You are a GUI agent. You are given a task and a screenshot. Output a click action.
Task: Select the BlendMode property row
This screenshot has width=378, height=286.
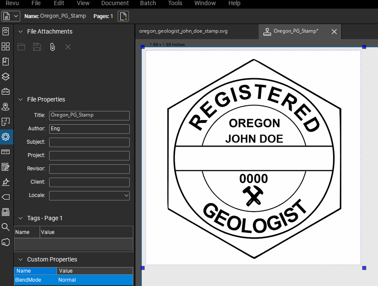(74, 280)
